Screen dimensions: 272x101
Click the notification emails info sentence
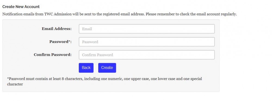click(119, 14)
